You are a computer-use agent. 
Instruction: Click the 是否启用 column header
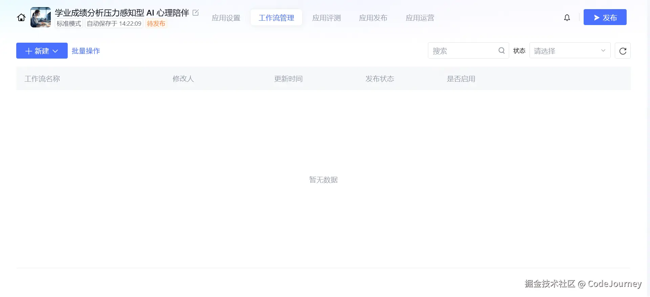[x=461, y=79]
